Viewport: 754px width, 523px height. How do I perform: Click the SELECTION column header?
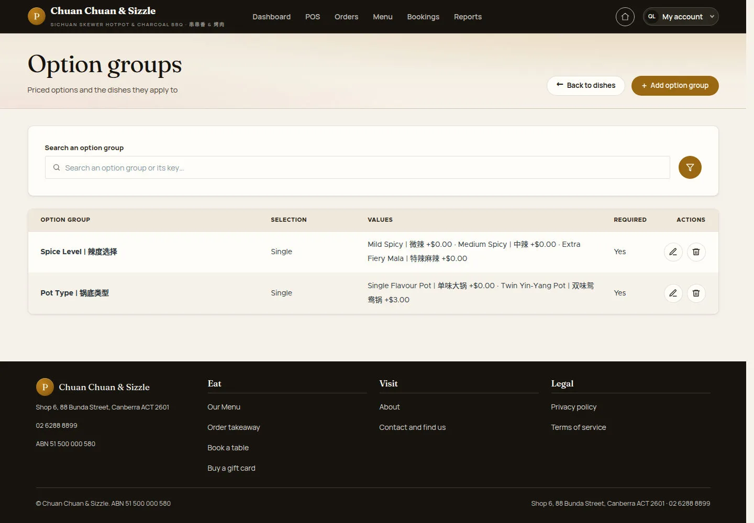tap(289, 220)
